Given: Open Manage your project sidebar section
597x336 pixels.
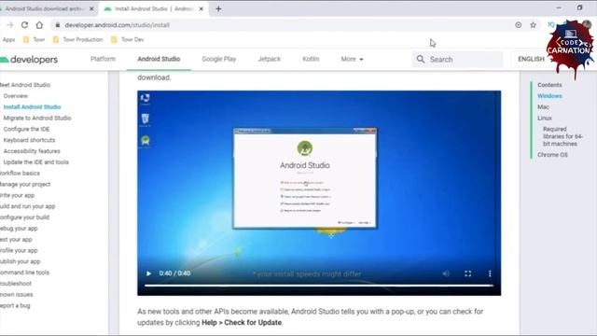Looking at the screenshot, I should (25, 185).
